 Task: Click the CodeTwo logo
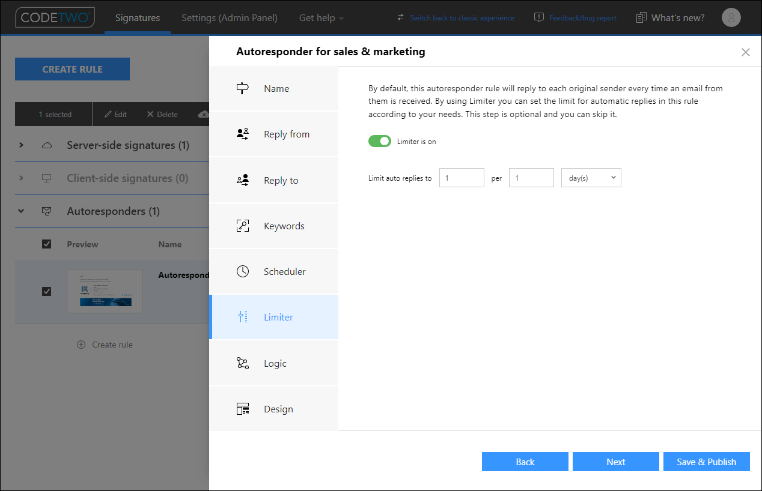pos(55,17)
